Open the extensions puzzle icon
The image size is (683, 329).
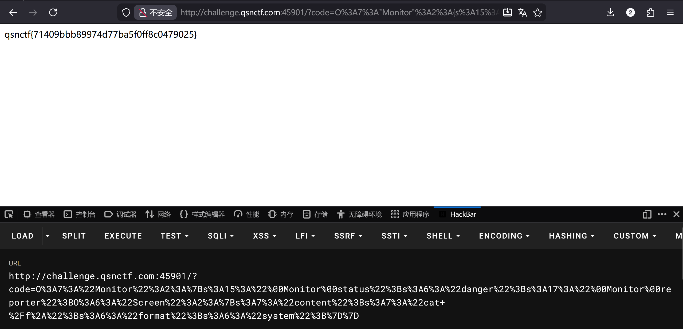(x=650, y=13)
